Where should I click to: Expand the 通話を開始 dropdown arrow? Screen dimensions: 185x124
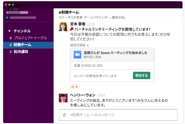(x=88, y=45)
